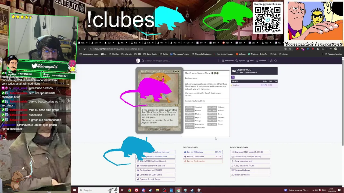Switch to the Bek browser tab
This screenshot has height=193, width=344.
pyautogui.click(x=149, y=43)
